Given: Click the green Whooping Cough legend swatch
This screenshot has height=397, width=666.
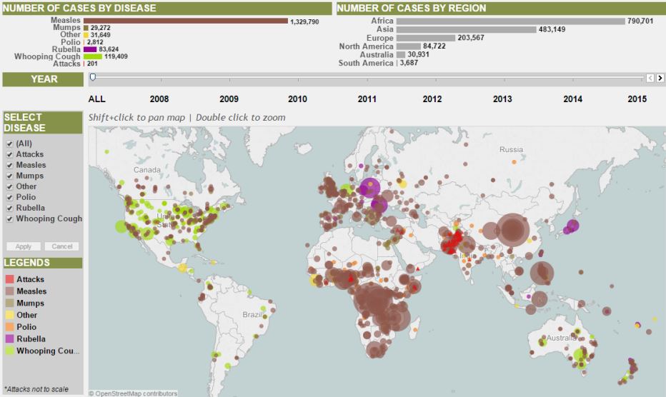Looking at the screenshot, I should coord(9,351).
